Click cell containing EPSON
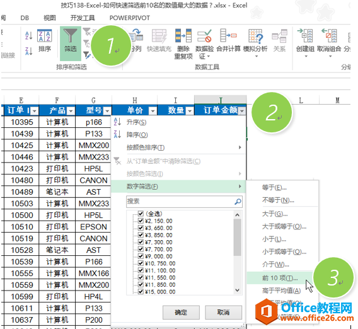This screenshot has height=329, width=358. (x=93, y=227)
